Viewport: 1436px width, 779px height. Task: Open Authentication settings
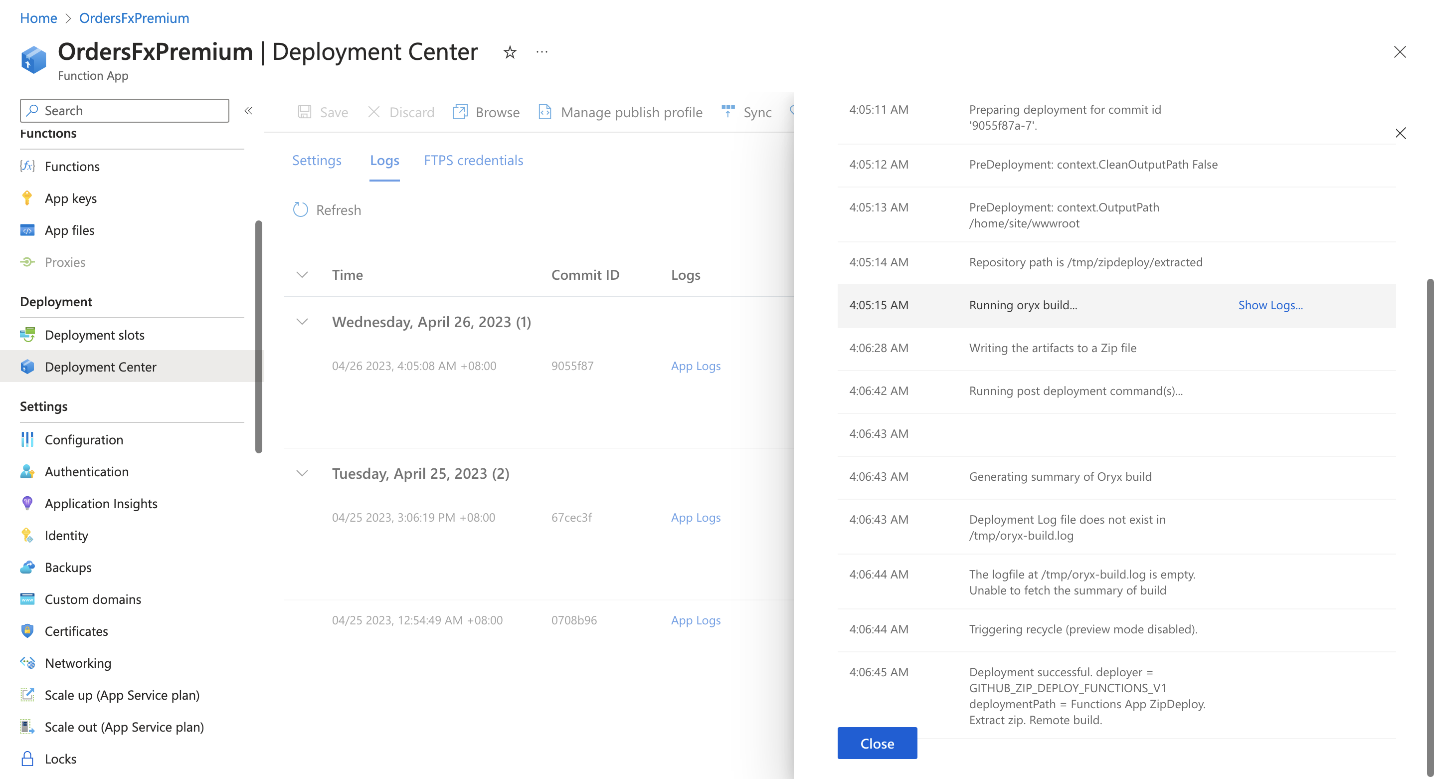click(86, 471)
